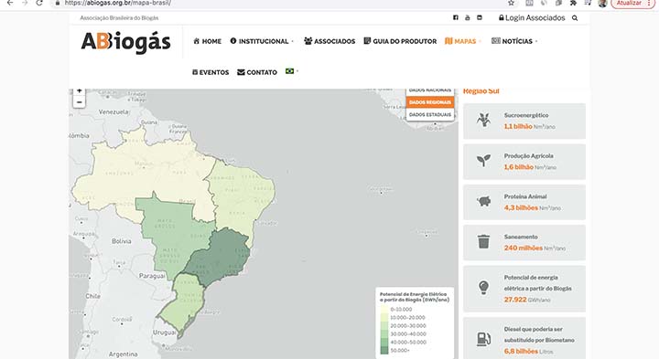Open the Brazil flag language selector

(291, 71)
